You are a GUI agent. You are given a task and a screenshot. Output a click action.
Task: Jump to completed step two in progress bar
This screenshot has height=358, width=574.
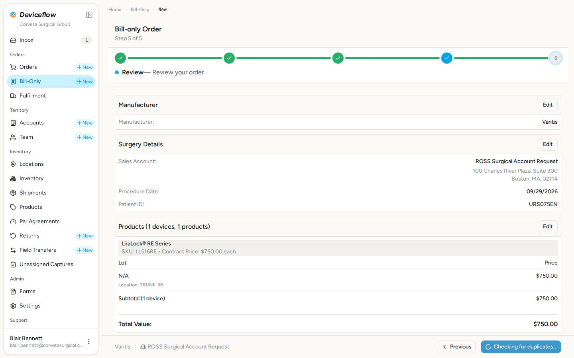tap(229, 58)
